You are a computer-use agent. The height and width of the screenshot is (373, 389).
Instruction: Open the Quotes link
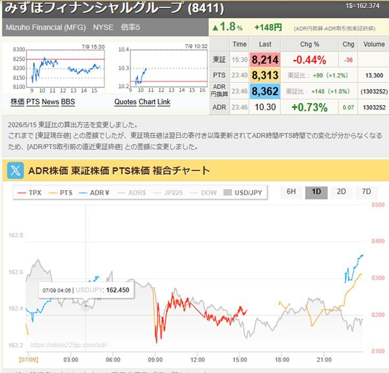click(125, 102)
